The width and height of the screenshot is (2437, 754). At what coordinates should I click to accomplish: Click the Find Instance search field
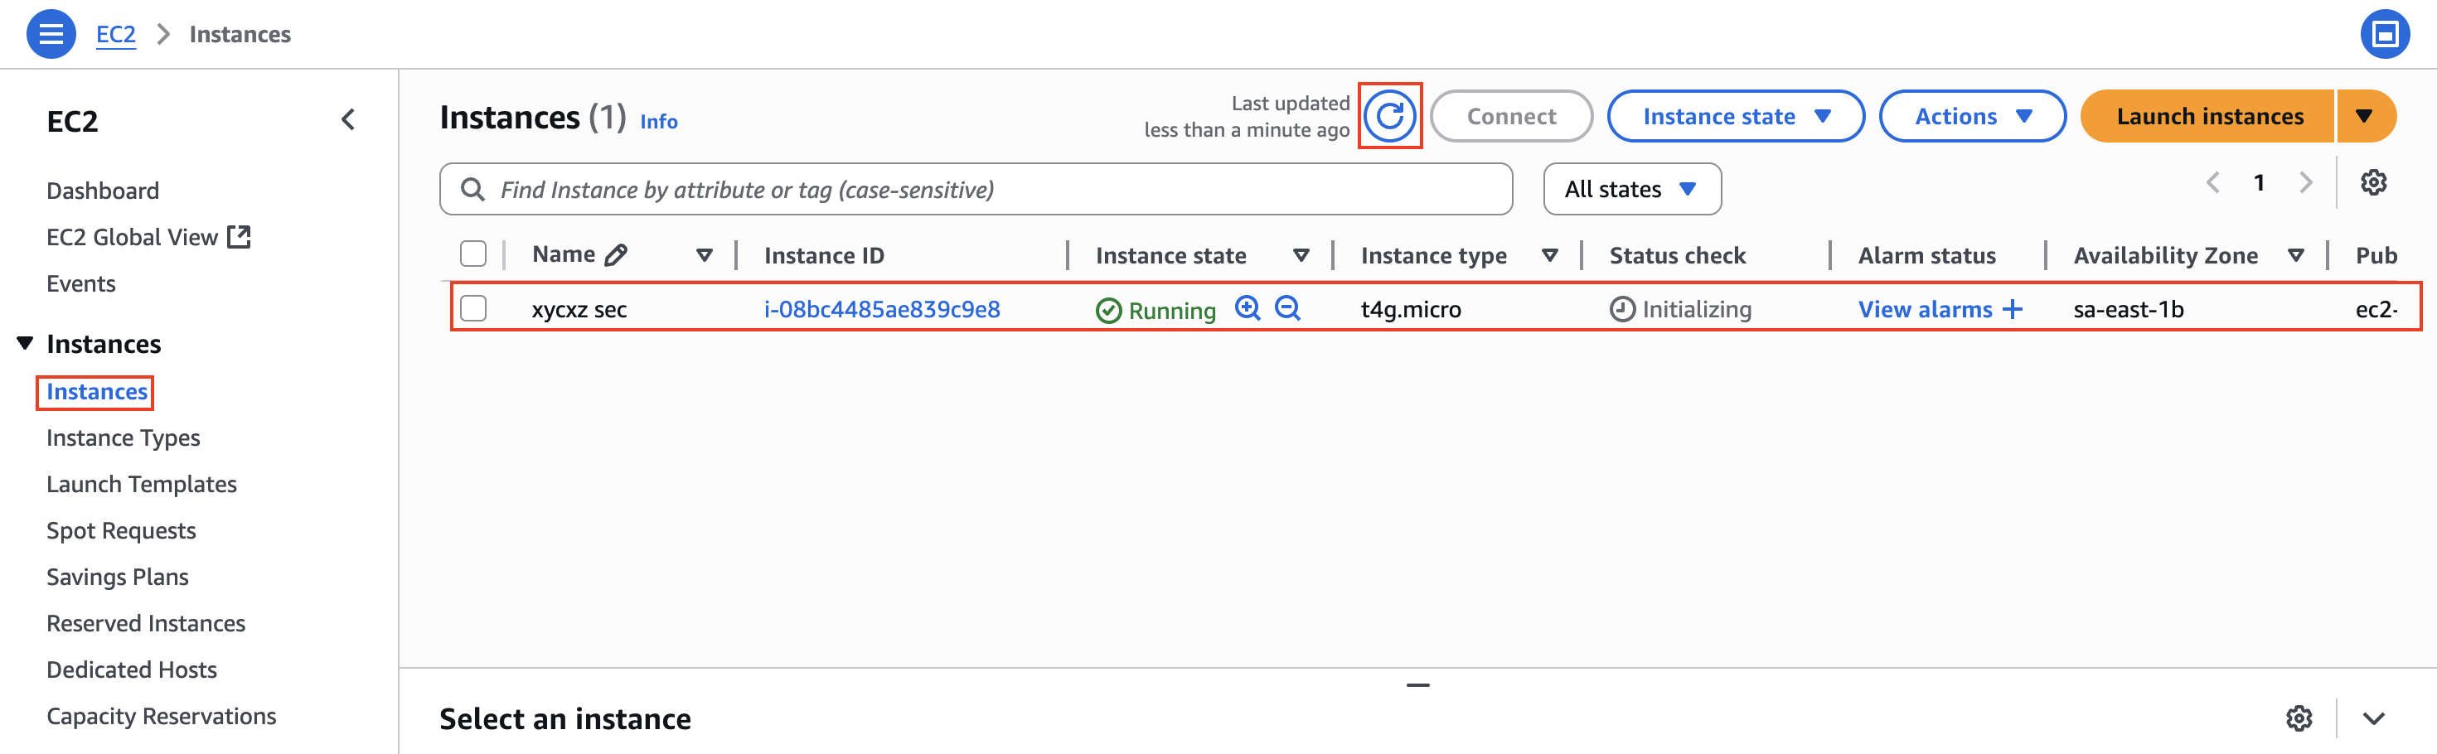(x=975, y=188)
